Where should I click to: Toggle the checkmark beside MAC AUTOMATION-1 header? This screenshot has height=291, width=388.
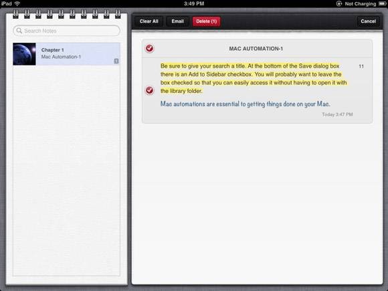tap(149, 48)
